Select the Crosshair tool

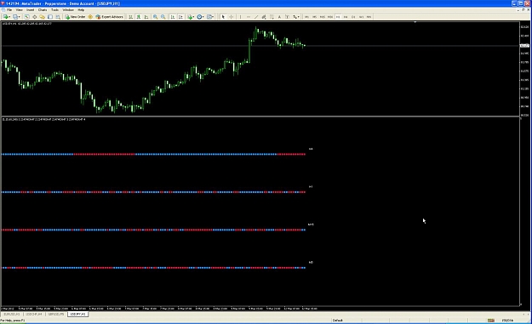(232, 17)
